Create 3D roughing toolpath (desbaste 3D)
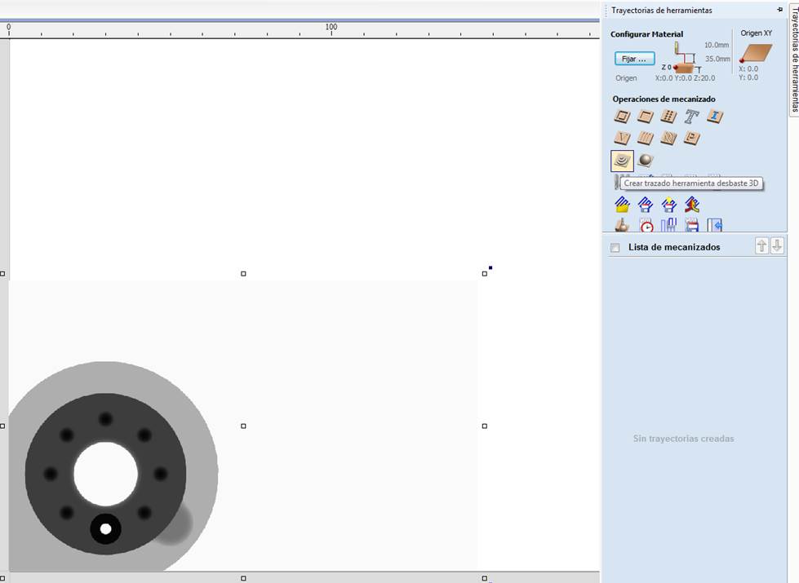The width and height of the screenshot is (799, 583). point(622,161)
